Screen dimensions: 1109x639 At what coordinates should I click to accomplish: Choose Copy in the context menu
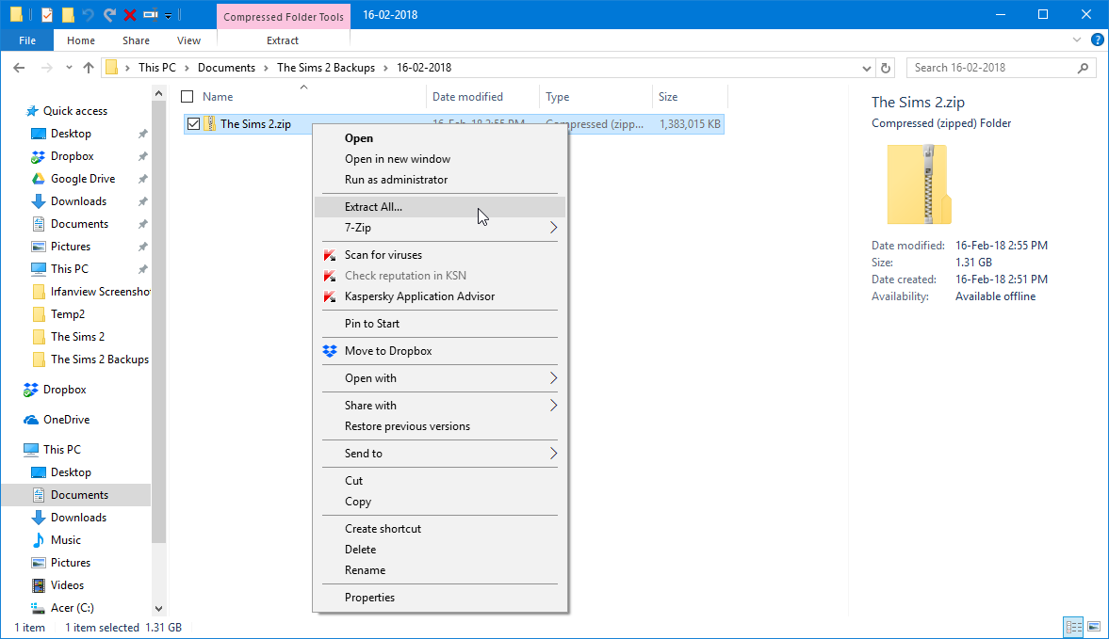click(x=439, y=502)
